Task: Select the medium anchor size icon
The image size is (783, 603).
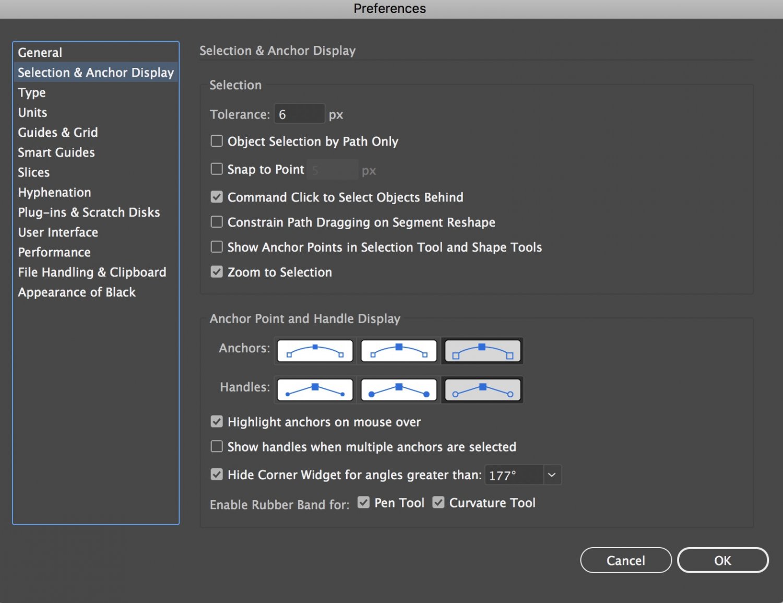Action: [399, 351]
